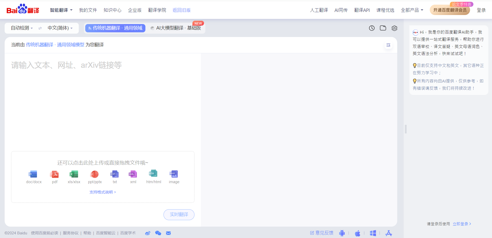
Task: Open the 自动检测 source language dropdown
Action: tap(22, 28)
